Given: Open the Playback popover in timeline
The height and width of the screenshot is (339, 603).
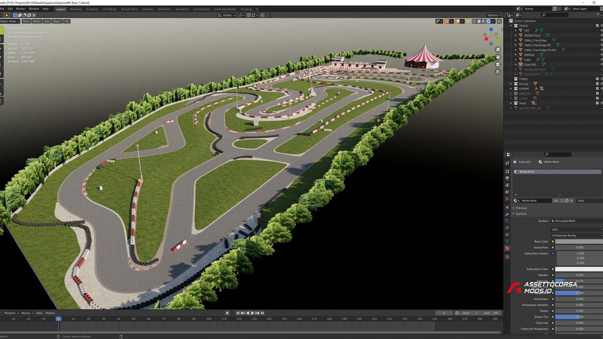Looking at the screenshot, I should (x=11, y=313).
